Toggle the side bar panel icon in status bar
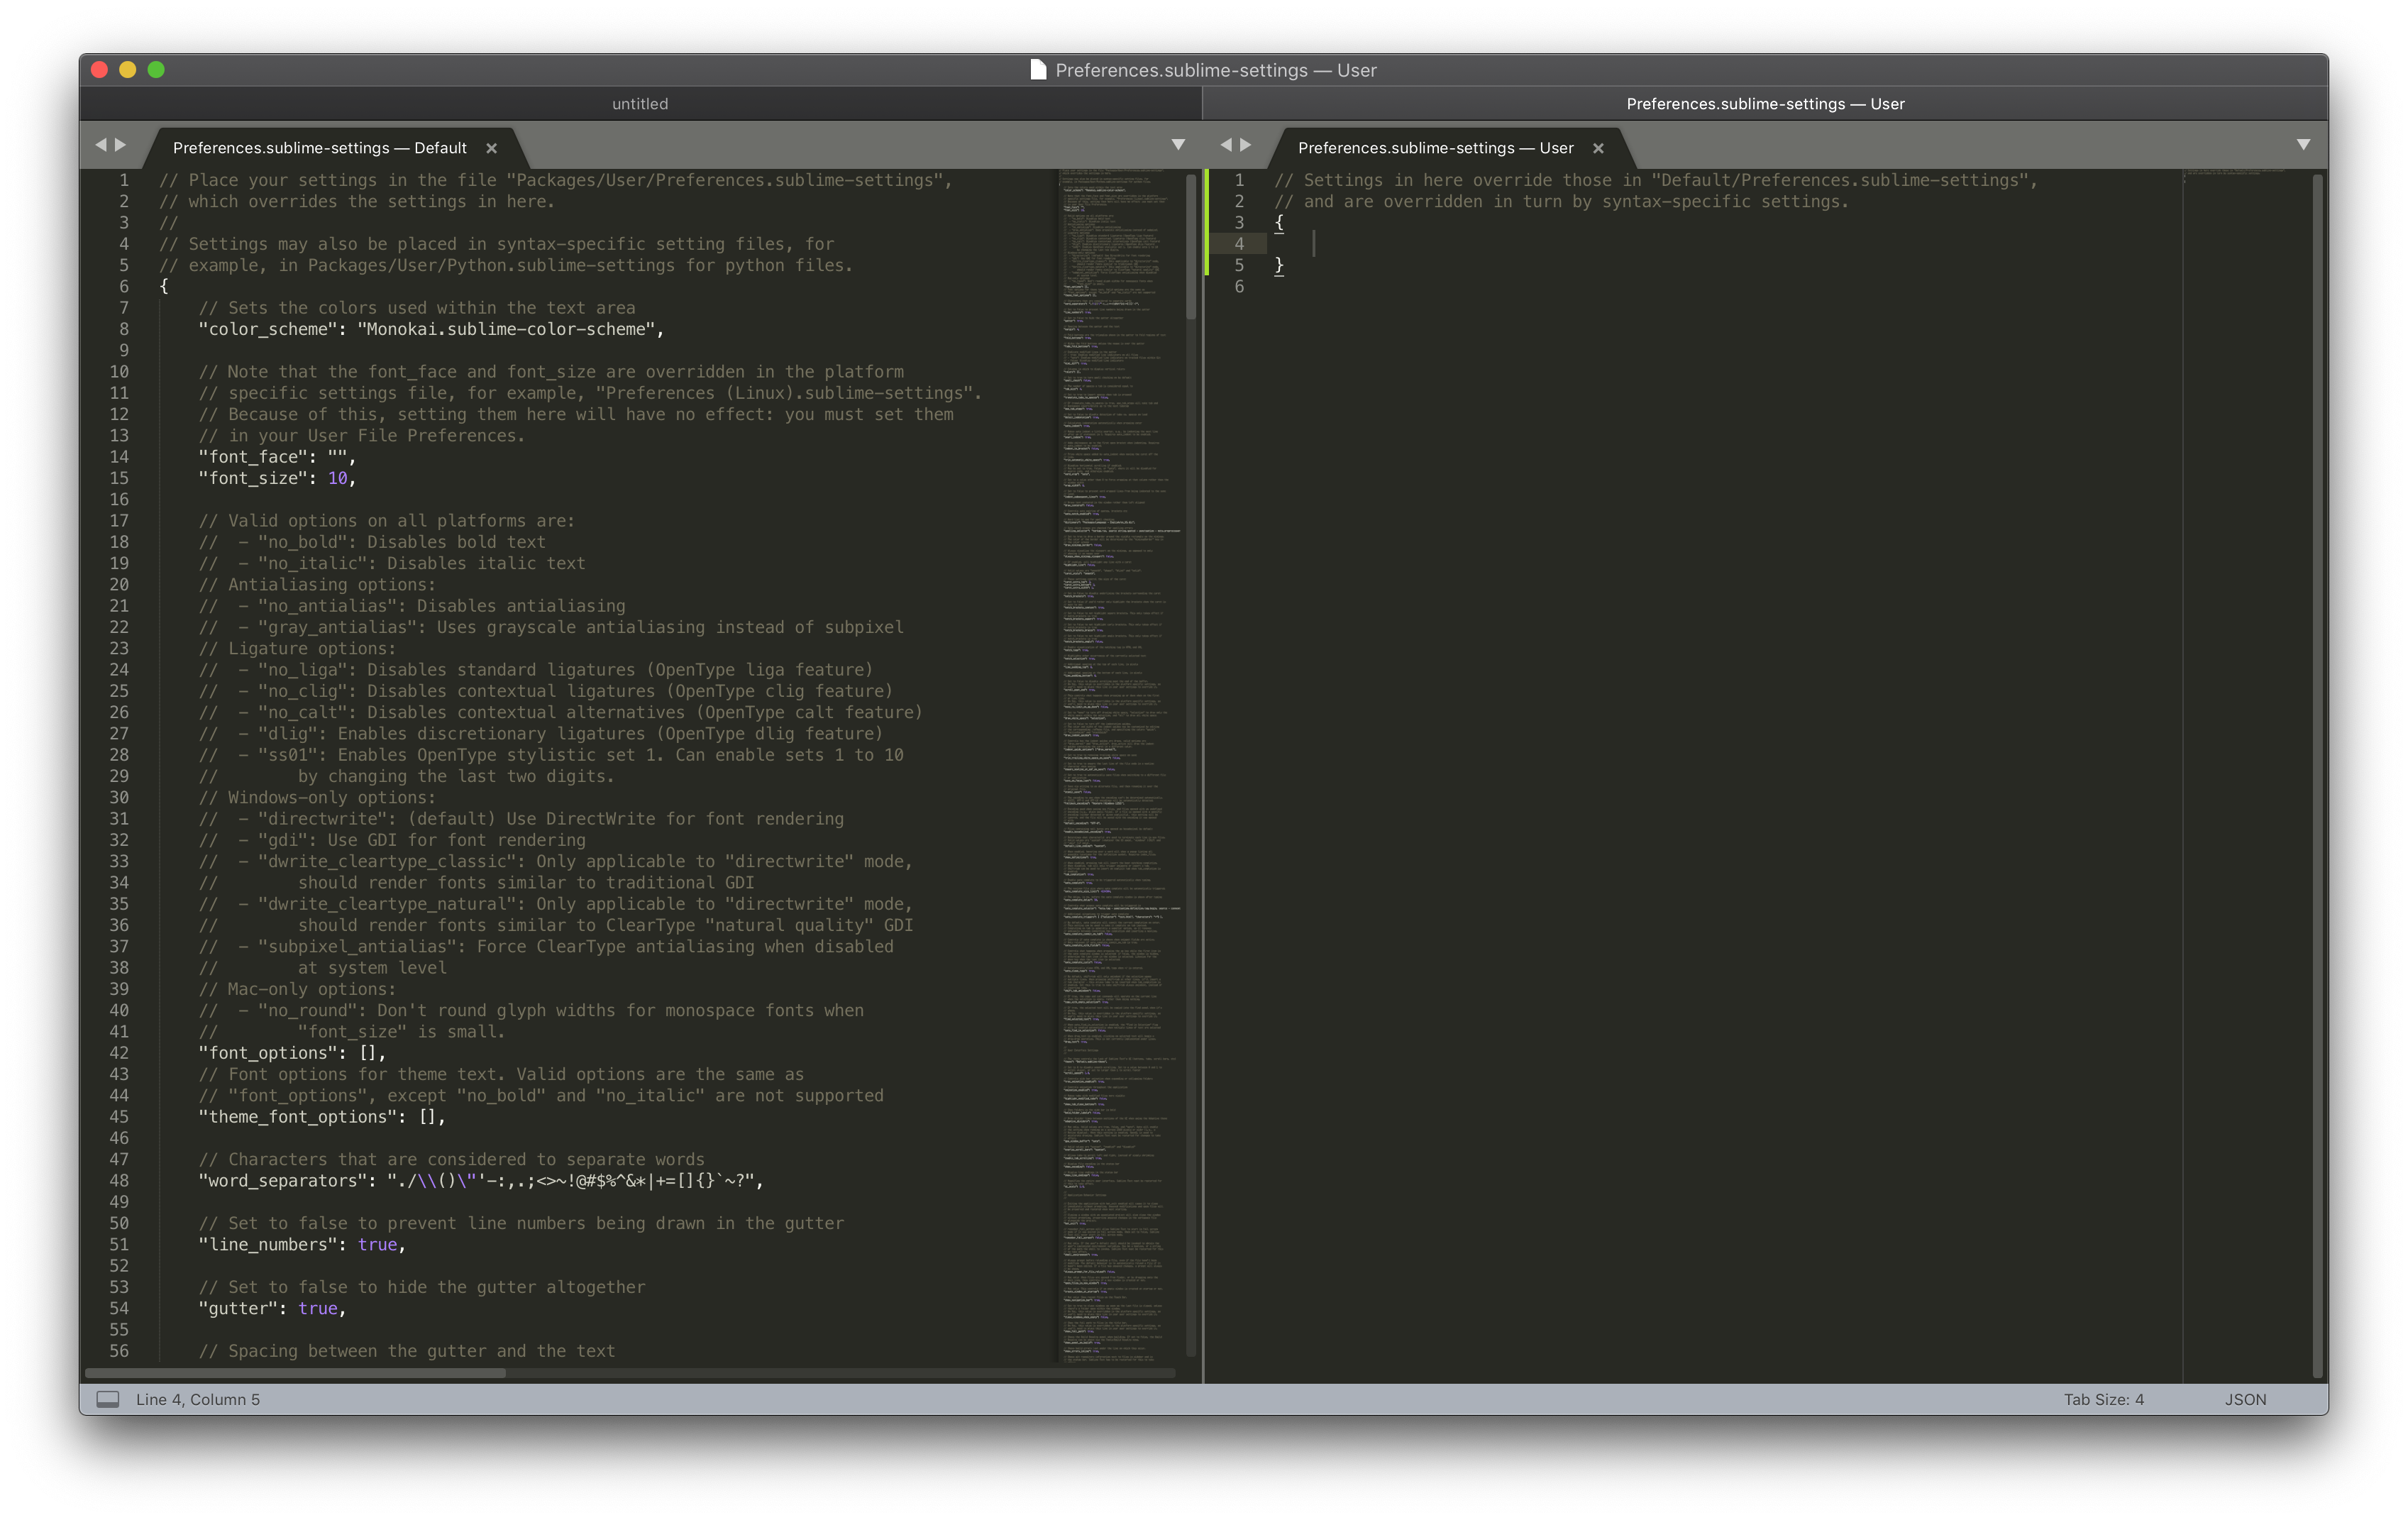The height and width of the screenshot is (1520, 2408). [x=108, y=1399]
